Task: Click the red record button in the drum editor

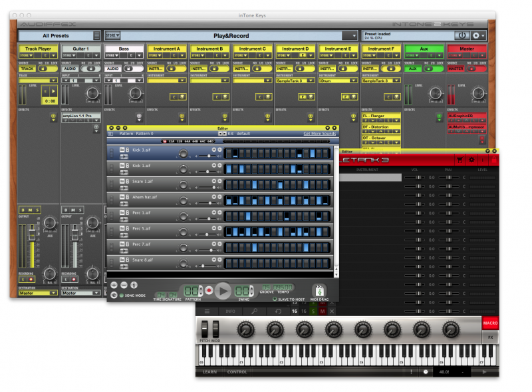Action: [x=209, y=290]
